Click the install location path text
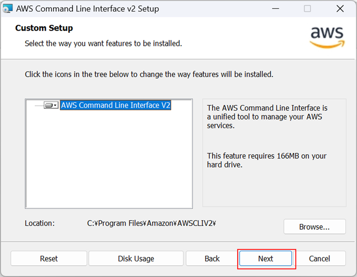This screenshot has width=357, height=277. [x=151, y=223]
